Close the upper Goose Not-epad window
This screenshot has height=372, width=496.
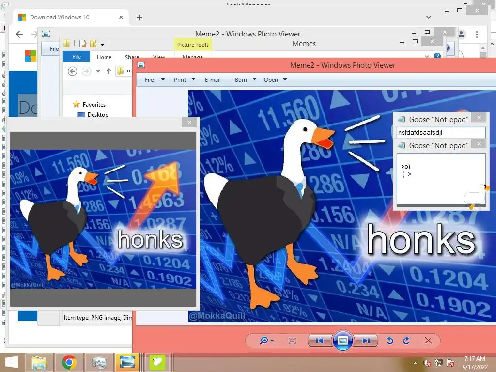(479, 118)
